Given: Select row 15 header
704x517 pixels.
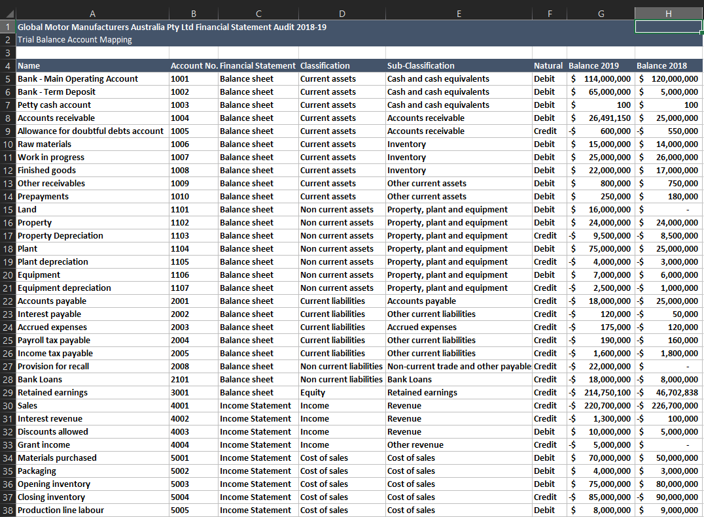Looking at the screenshot, I should click(8, 210).
